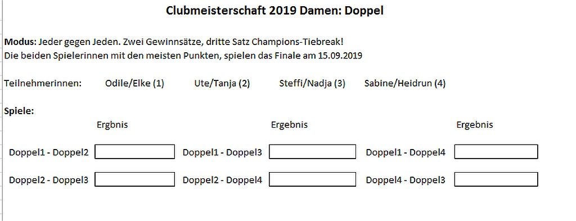576x221 pixels.
Task: Select the Ute/Tanja (2) cell
Action: [x=222, y=83]
